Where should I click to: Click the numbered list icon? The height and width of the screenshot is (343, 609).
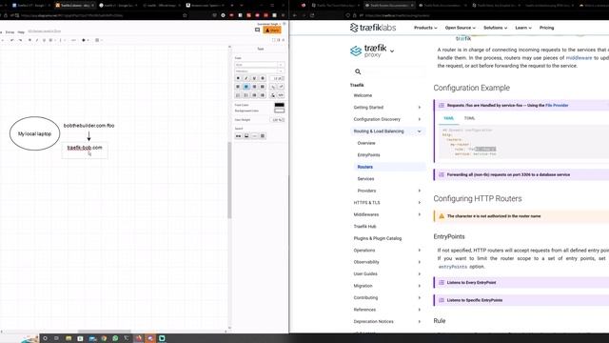[238, 95]
